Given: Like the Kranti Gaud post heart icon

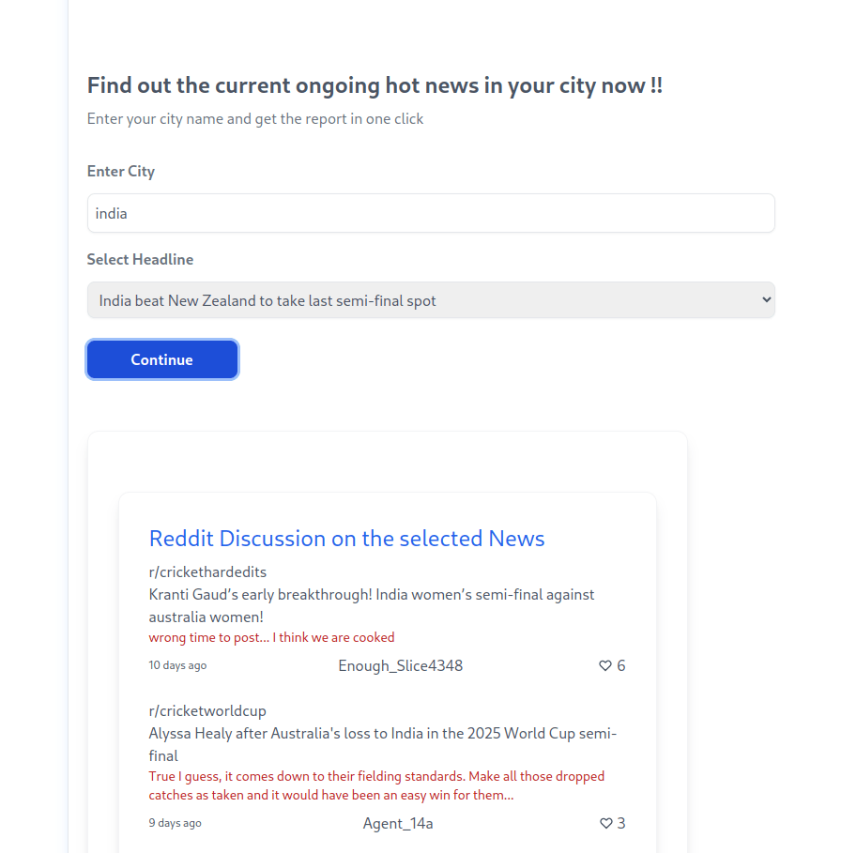Looking at the screenshot, I should pyautogui.click(x=605, y=665).
